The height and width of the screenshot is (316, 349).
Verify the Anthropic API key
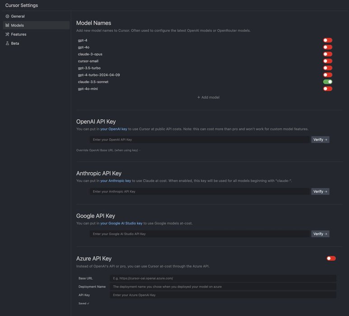(x=320, y=191)
